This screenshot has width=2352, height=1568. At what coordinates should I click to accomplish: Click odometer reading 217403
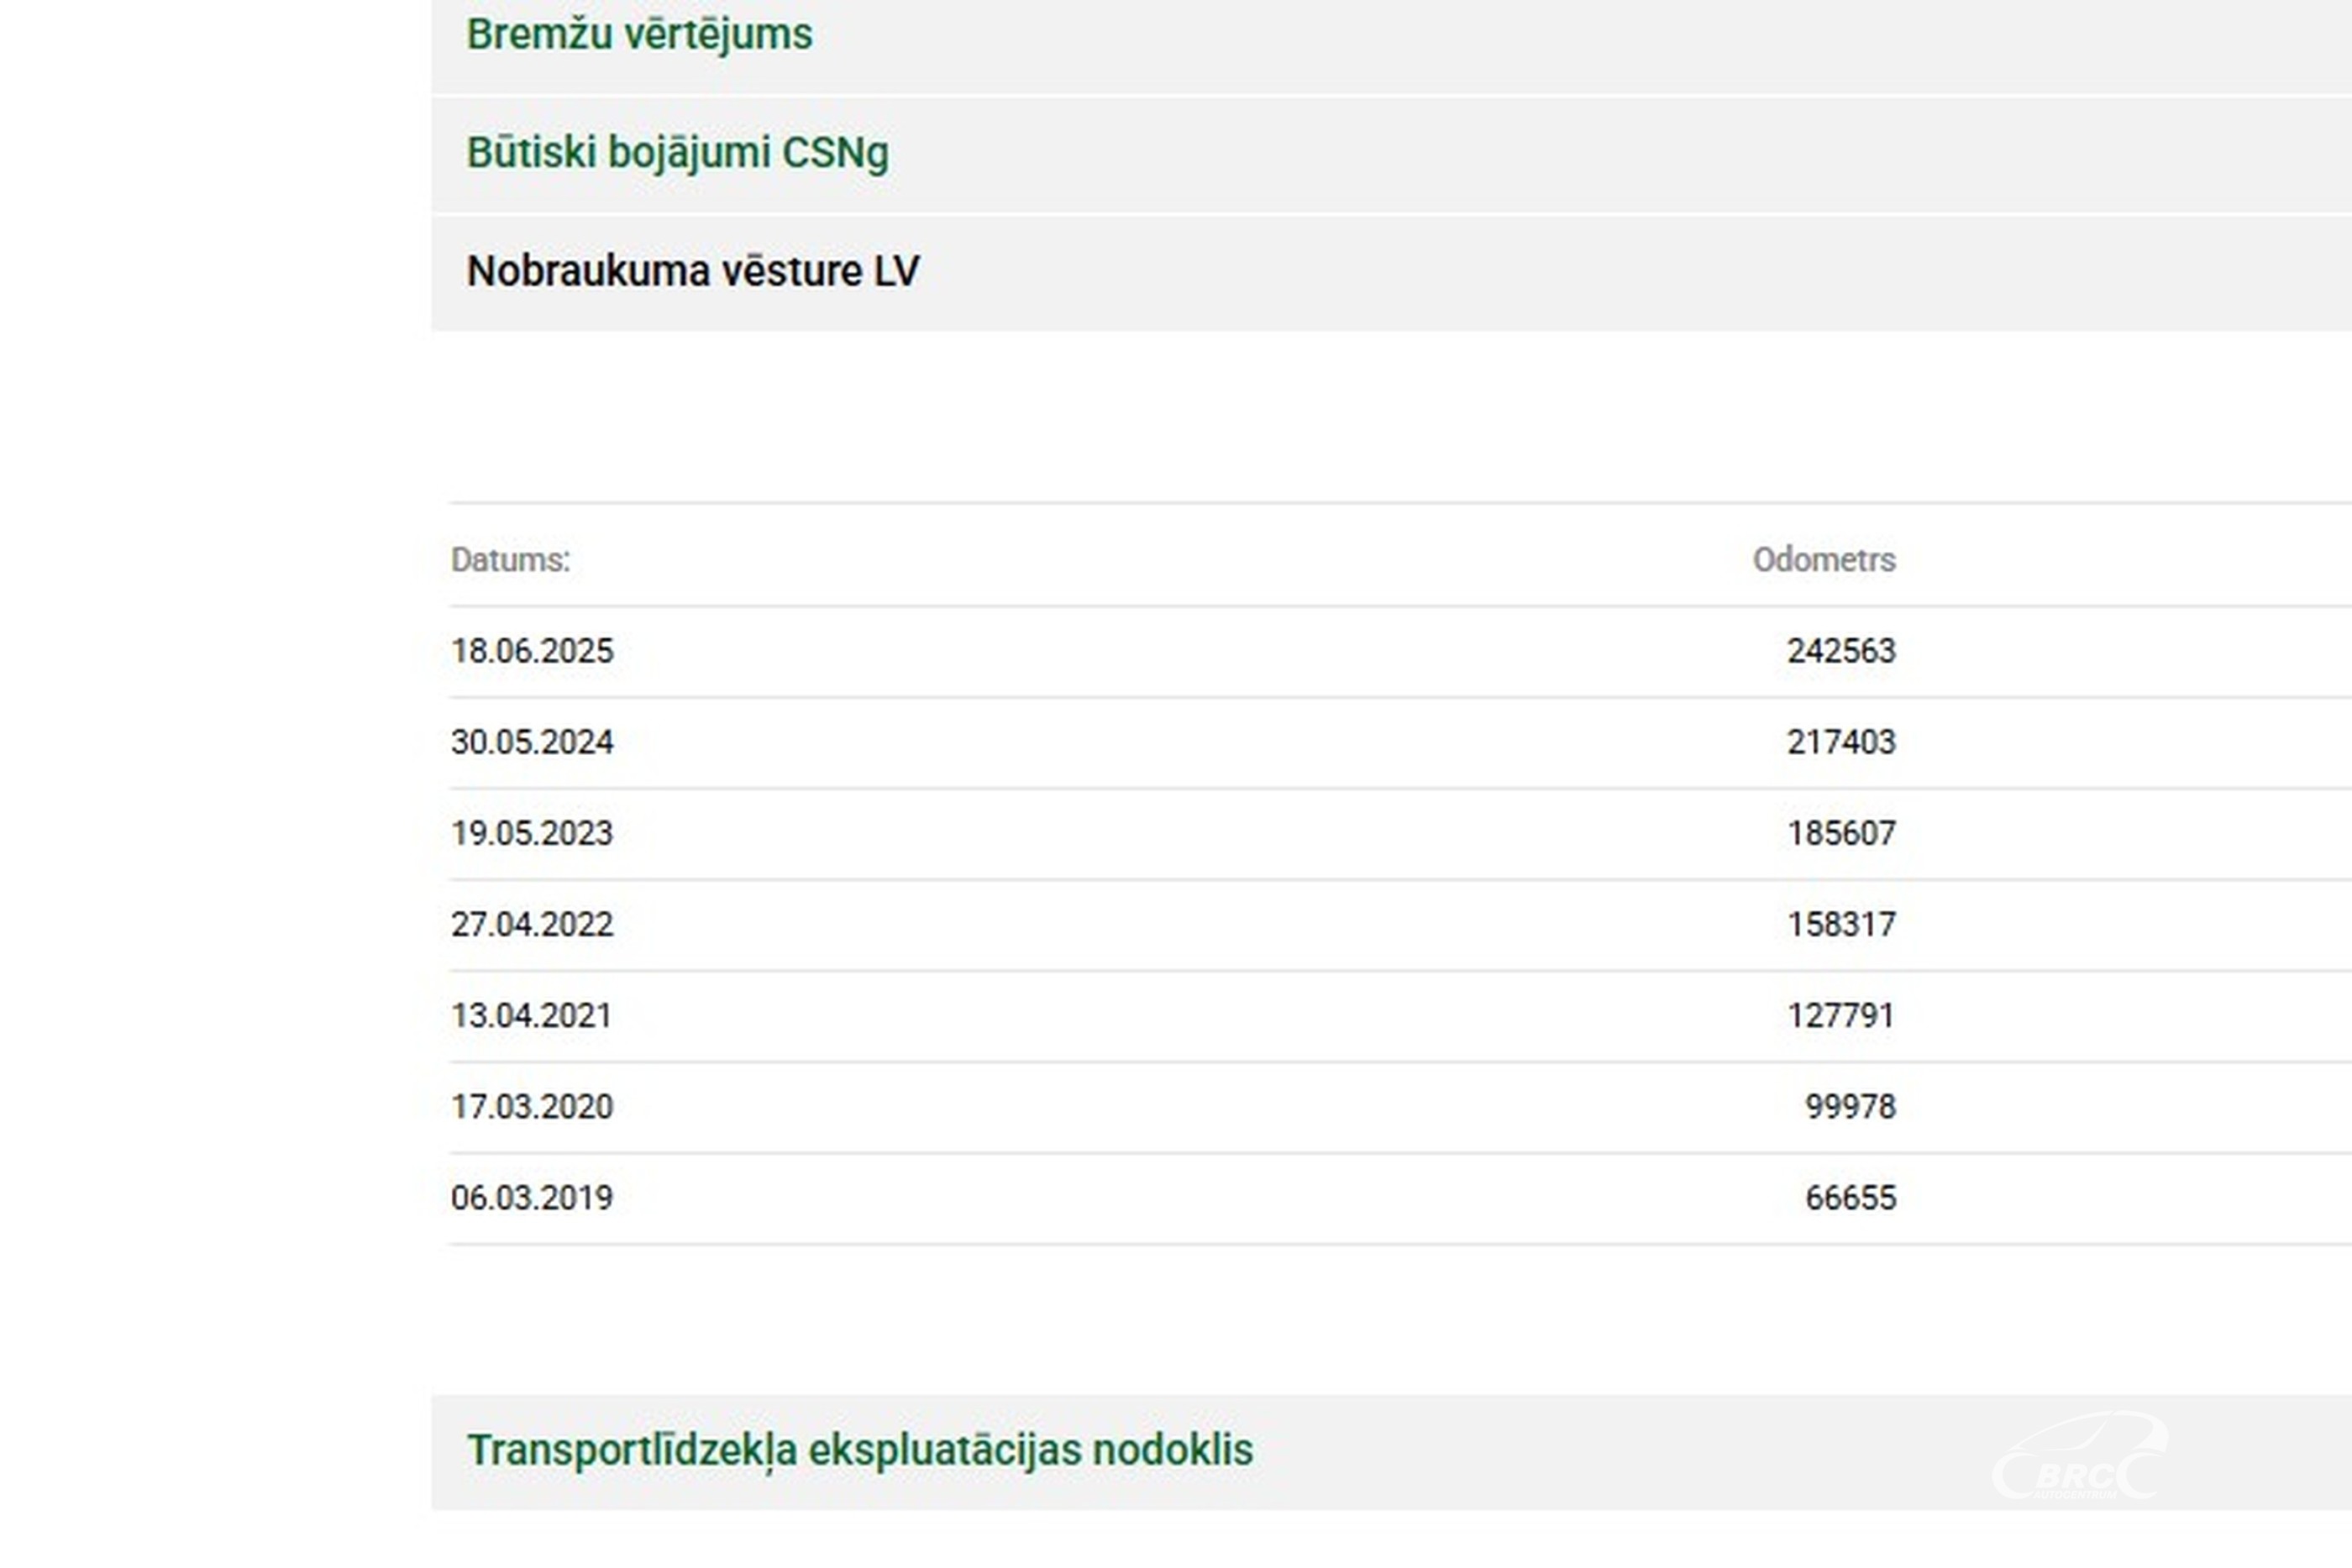coord(1841,742)
